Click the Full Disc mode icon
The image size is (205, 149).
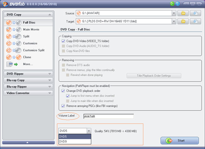click(14, 23)
